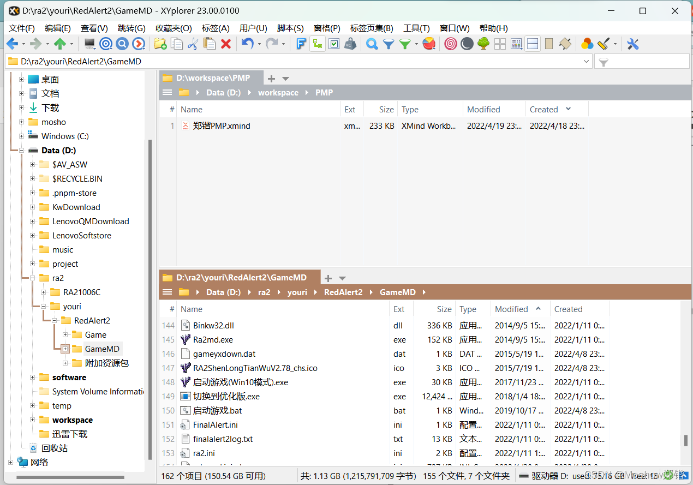The width and height of the screenshot is (693, 485).
Task: Click the red spiral toolbar icon
Action: [450, 44]
